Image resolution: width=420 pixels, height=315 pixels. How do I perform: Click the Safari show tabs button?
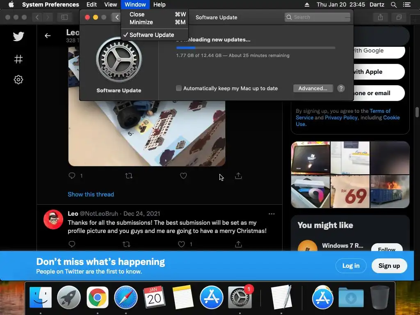(x=399, y=17)
